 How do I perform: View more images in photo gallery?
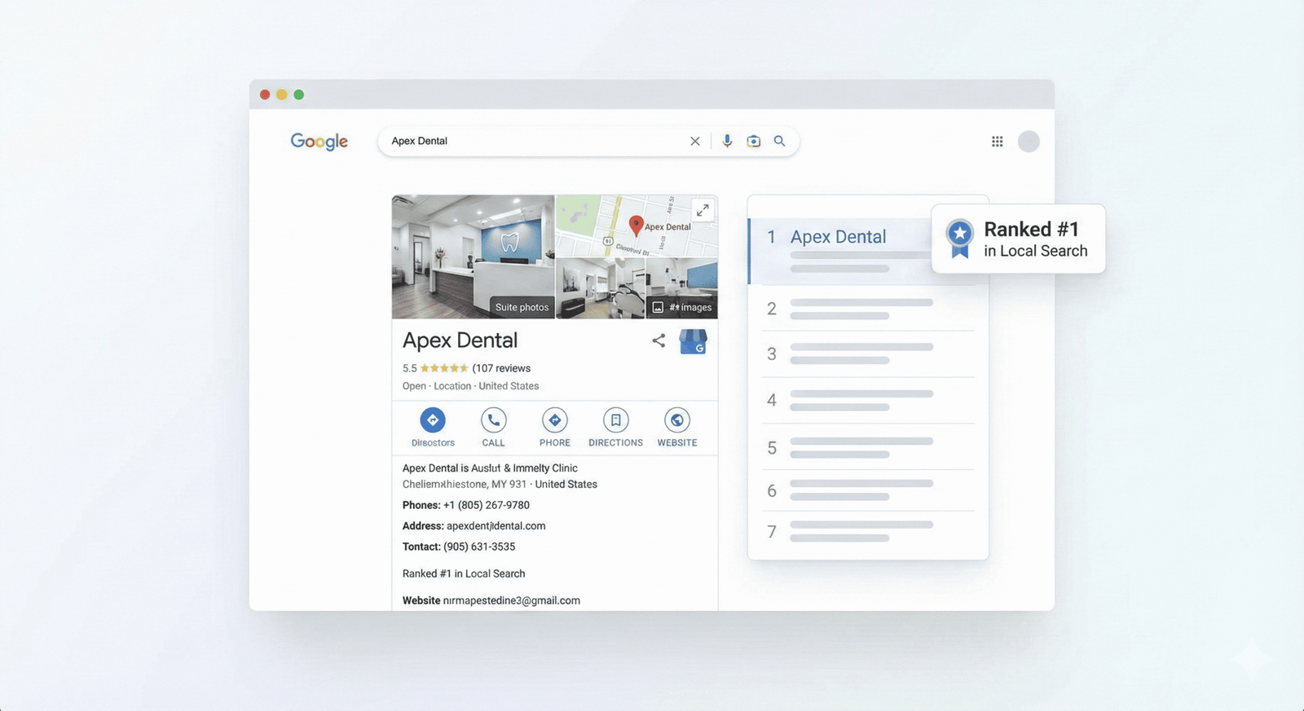tap(683, 307)
